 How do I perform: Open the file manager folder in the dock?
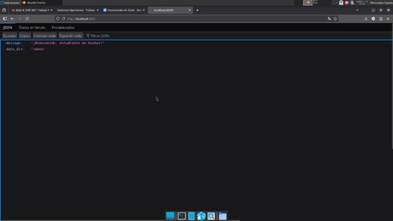click(x=223, y=216)
